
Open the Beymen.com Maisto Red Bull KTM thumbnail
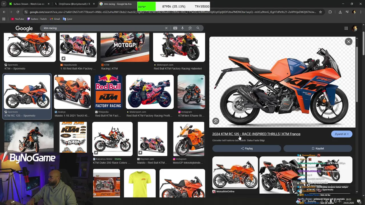click(x=152, y=139)
